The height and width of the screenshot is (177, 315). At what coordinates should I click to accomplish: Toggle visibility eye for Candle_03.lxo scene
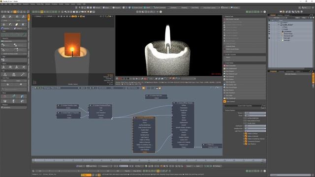coord(269,25)
